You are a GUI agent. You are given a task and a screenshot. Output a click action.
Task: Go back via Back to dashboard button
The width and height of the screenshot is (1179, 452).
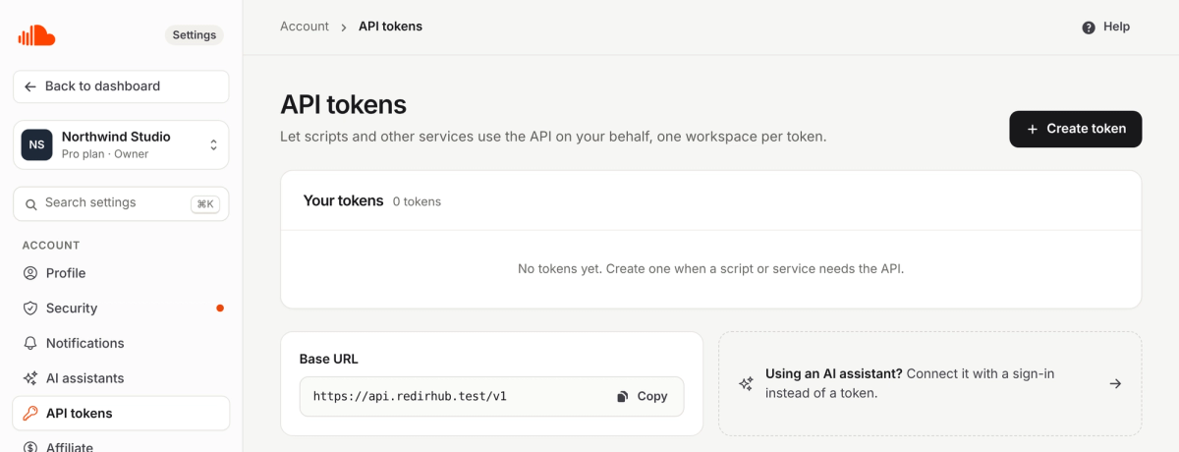121,86
